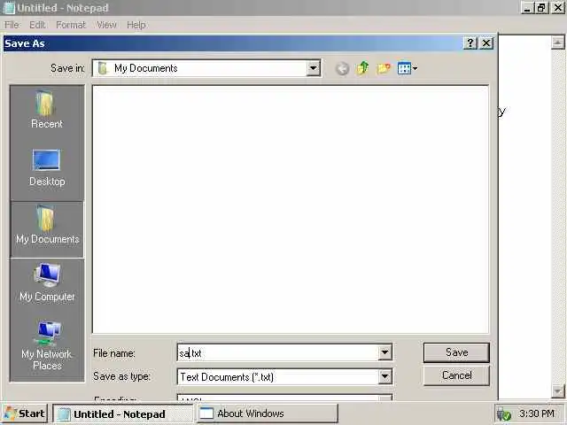Go up one folder level
This screenshot has width=567, height=425.
[362, 68]
